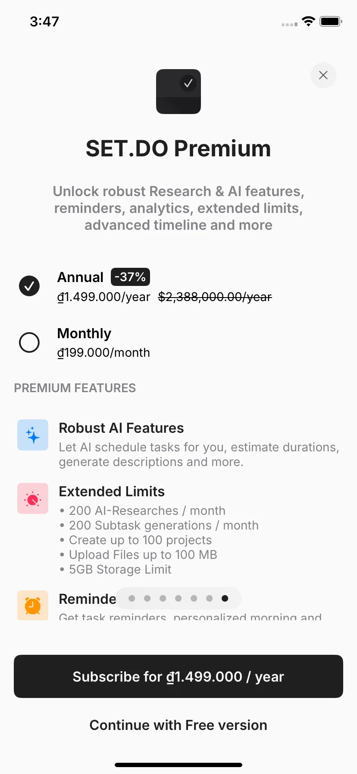Viewport: 357px width, 774px height.
Task: Tap the cellular signal dots indicator
Action: (x=289, y=24)
